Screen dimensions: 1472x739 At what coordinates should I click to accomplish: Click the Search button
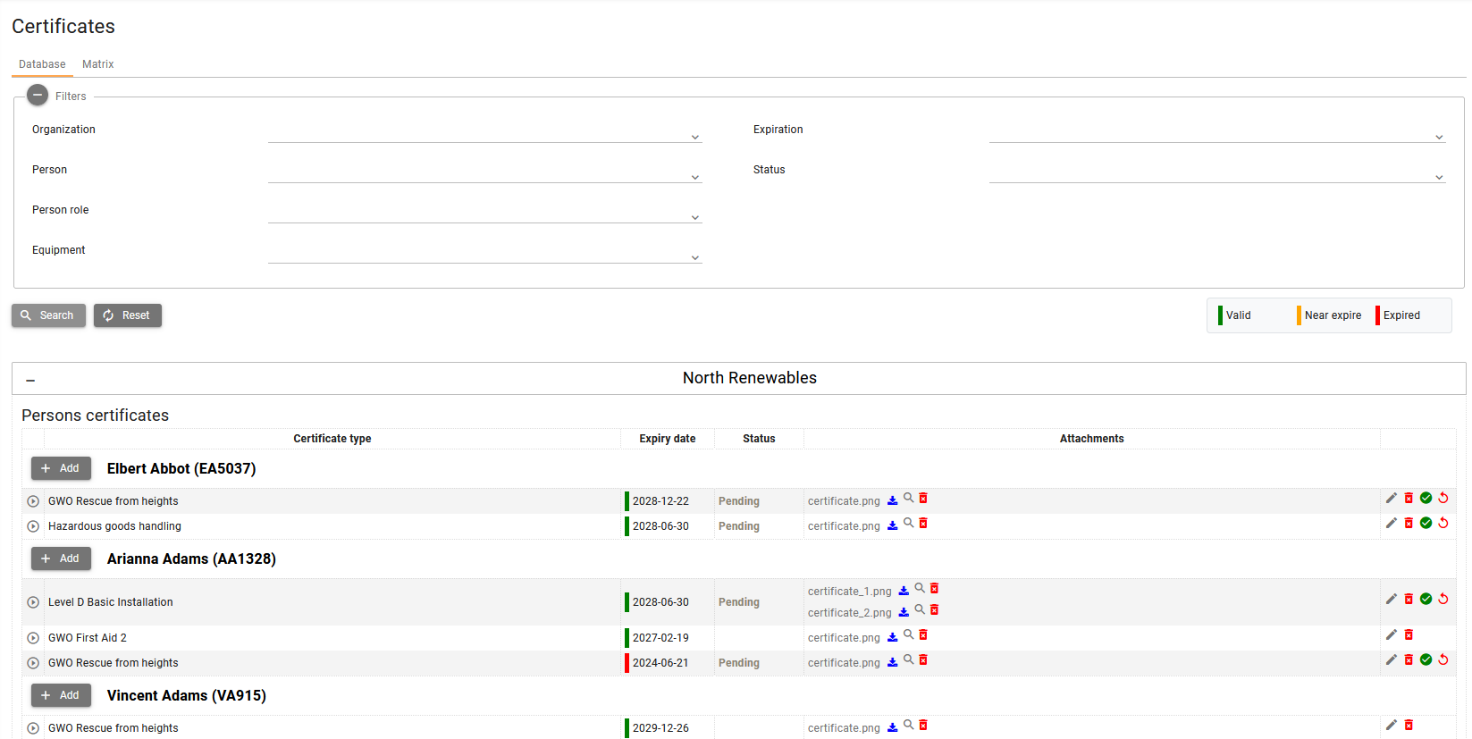[x=48, y=315]
